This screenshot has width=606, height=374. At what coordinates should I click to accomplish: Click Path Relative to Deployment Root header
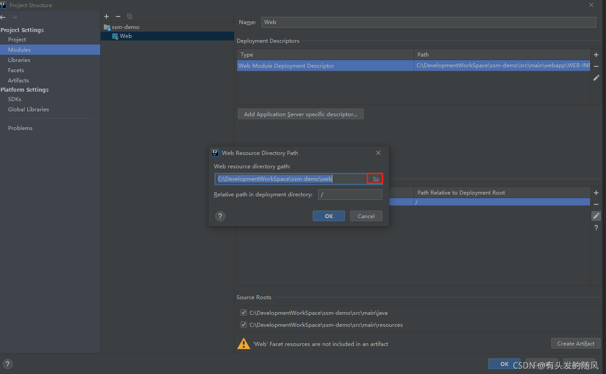[502, 193]
